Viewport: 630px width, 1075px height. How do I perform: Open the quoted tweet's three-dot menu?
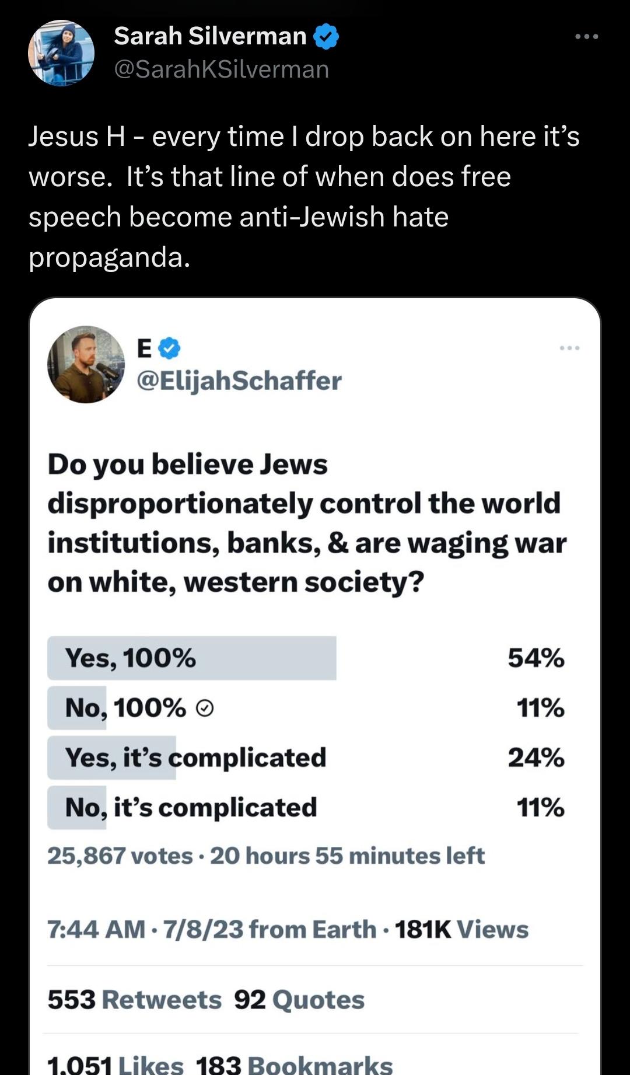[569, 348]
